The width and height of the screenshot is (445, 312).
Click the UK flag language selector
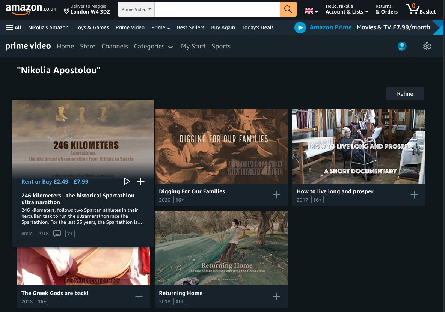click(x=311, y=11)
